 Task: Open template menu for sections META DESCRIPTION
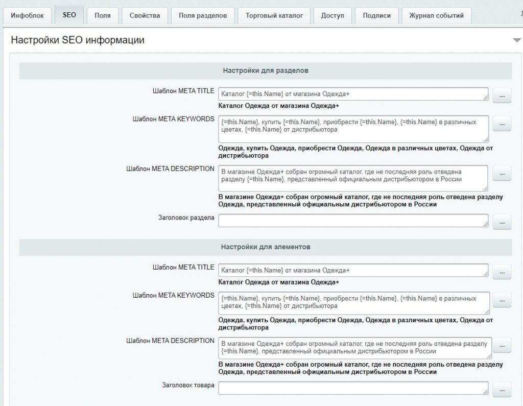tap(502, 174)
